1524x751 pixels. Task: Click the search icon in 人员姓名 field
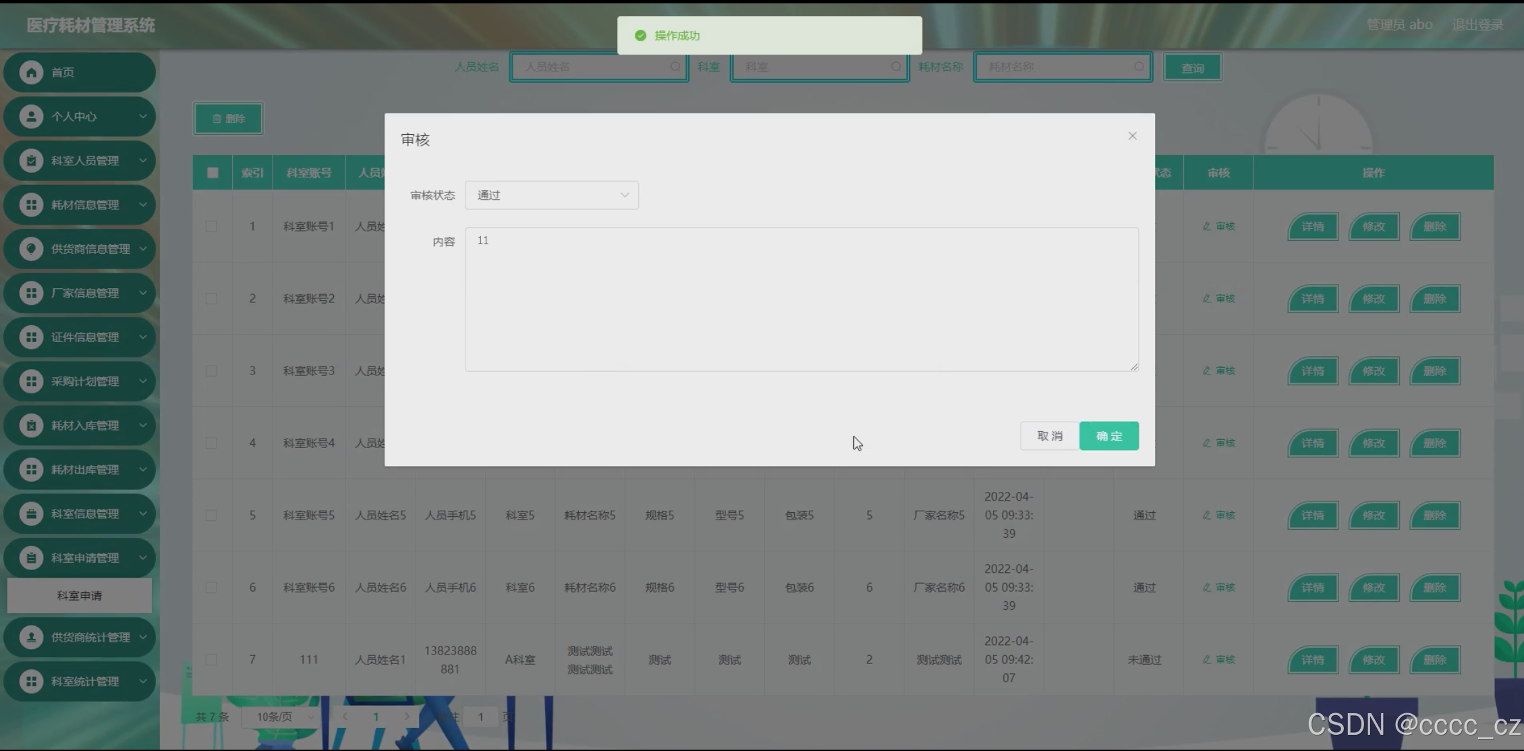coord(675,67)
